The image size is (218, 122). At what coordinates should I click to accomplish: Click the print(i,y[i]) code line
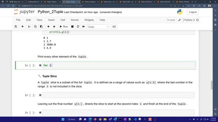coord(59,32)
